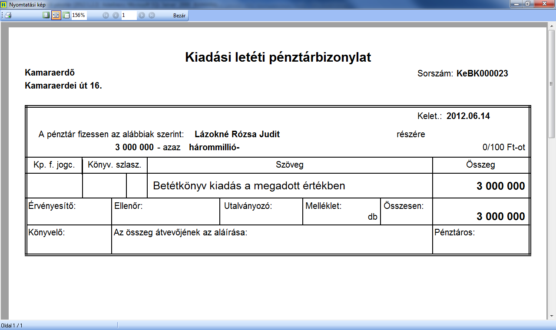The width and height of the screenshot is (556, 330).
Task: Go to the last page button
Action: (x=152, y=15)
